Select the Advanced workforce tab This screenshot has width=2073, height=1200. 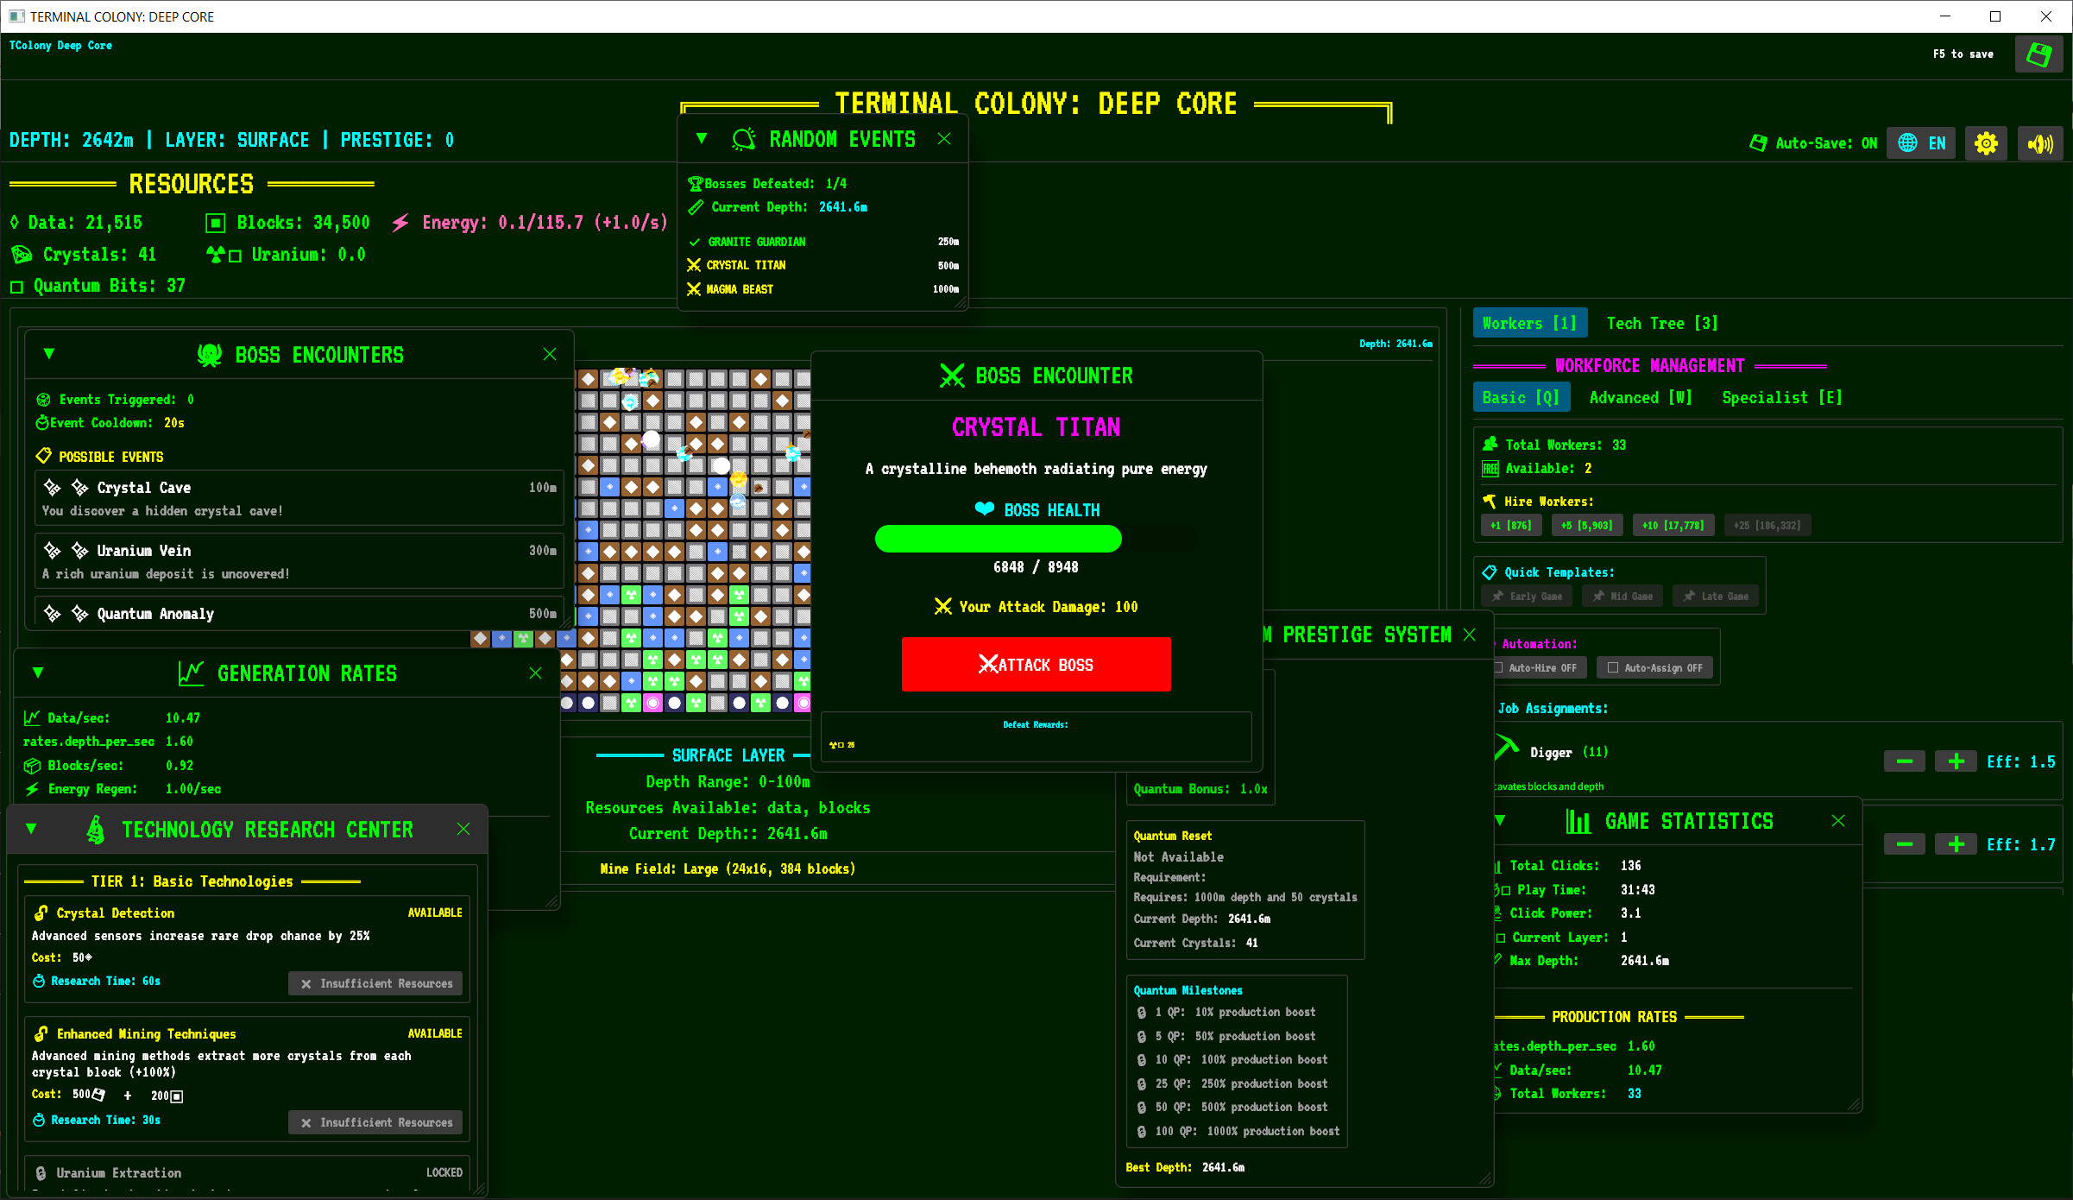tap(1639, 397)
